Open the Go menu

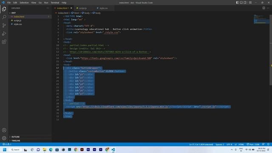pyautogui.click(x=40, y=3)
